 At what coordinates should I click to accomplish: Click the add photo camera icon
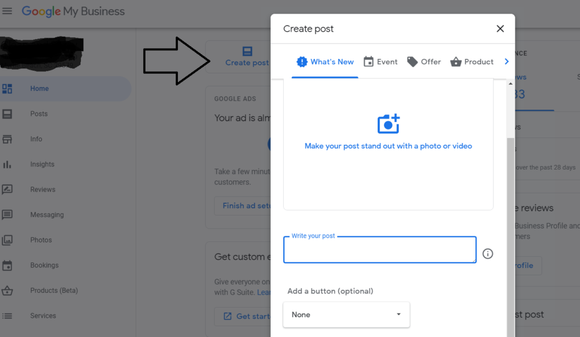click(389, 124)
